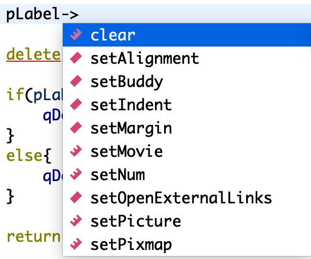Viewport: 311px width, 259px height.
Task: Select the setNum entry
Action: [x=187, y=175]
